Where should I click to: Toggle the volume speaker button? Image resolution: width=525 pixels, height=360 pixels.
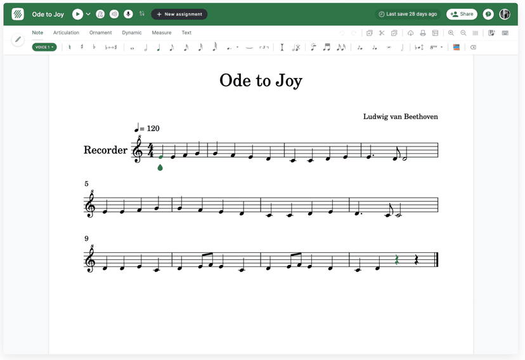tap(114, 14)
